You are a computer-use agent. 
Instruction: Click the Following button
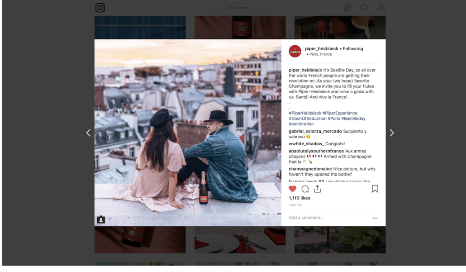point(353,48)
